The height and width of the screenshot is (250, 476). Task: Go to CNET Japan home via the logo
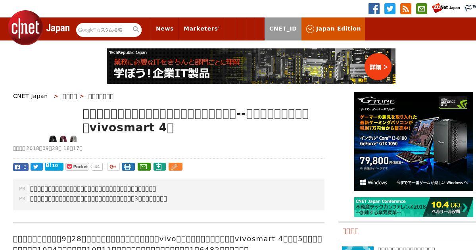pos(39,28)
